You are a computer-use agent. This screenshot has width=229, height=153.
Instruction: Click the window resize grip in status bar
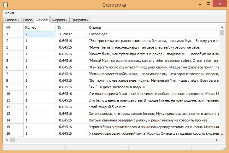[x=225, y=149]
